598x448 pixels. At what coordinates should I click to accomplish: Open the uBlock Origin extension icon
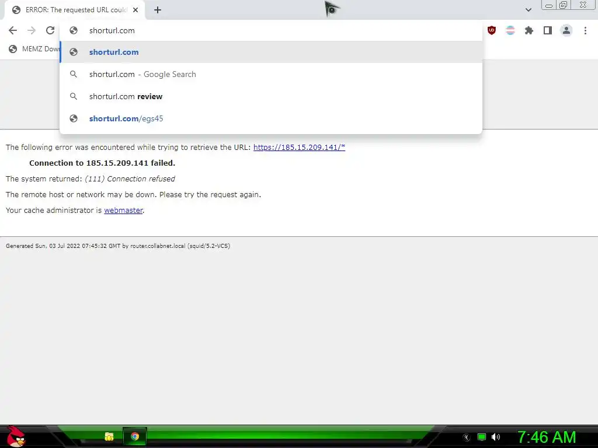[492, 30]
